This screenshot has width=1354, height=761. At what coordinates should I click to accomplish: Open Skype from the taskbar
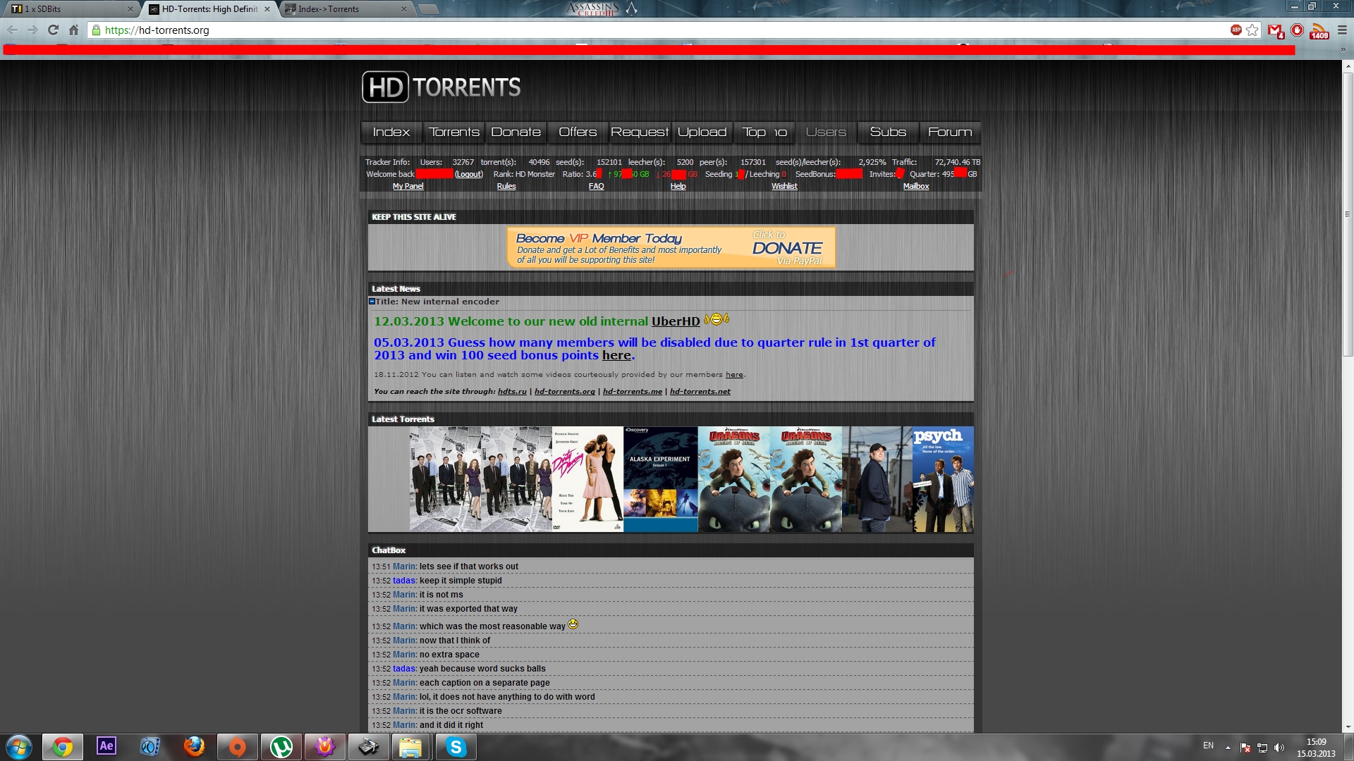pos(456,747)
